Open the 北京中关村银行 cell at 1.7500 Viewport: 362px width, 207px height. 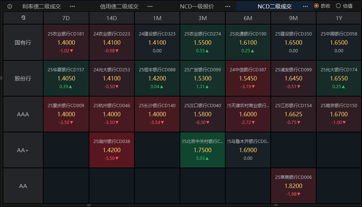[x=203, y=150]
